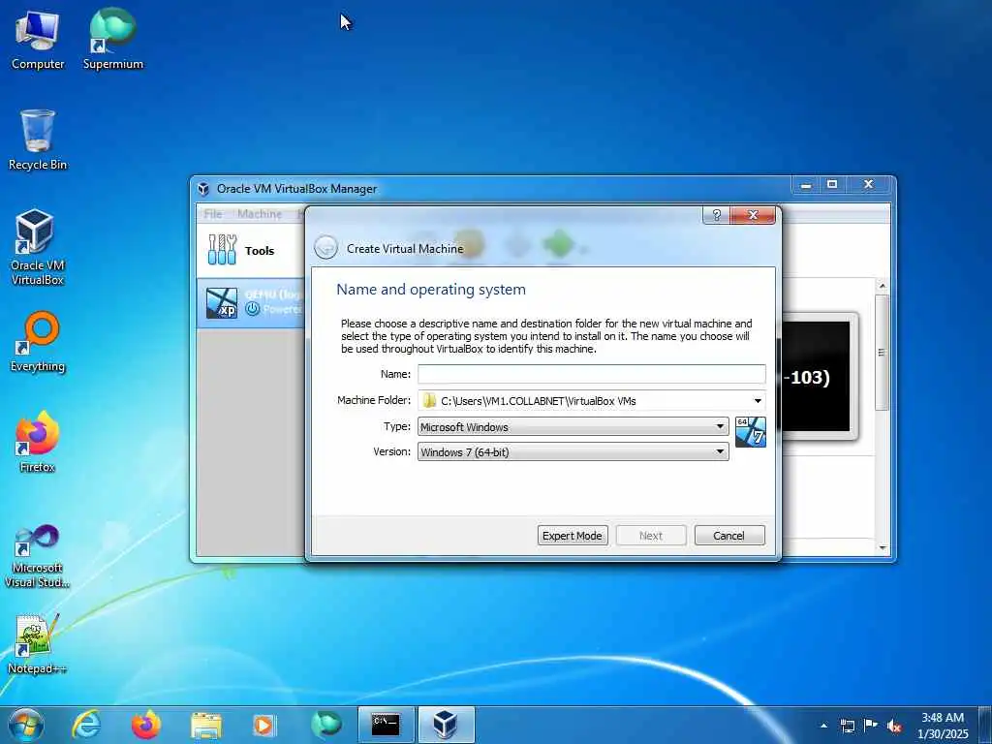The height and width of the screenshot is (744, 992).
Task: Click the Windows Start orb
Action: pos(26,725)
